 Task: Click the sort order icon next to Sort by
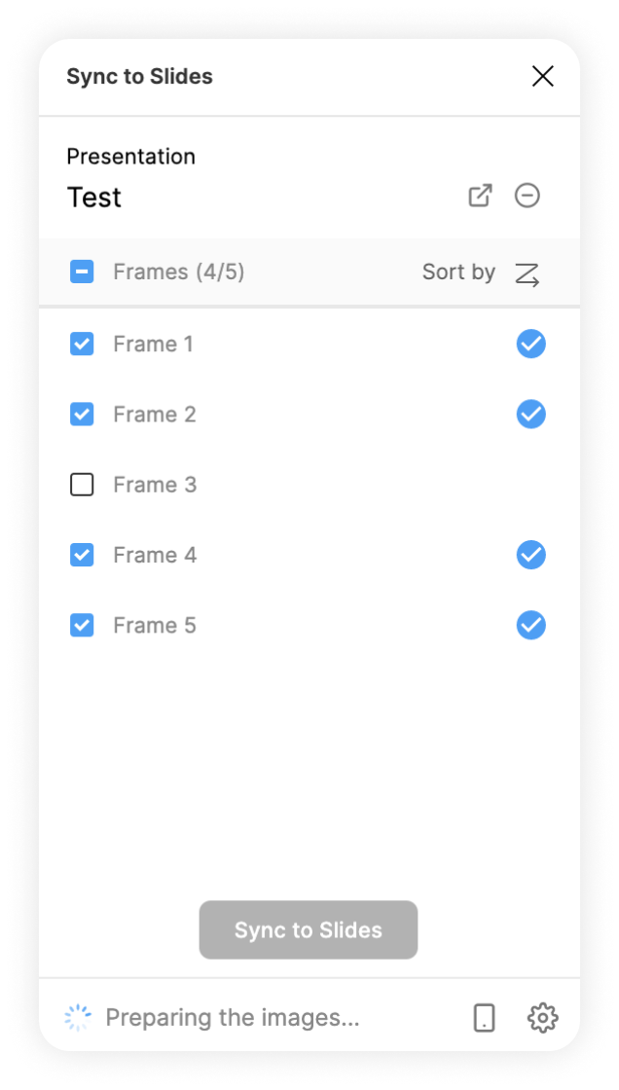click(x=527, y=273)
